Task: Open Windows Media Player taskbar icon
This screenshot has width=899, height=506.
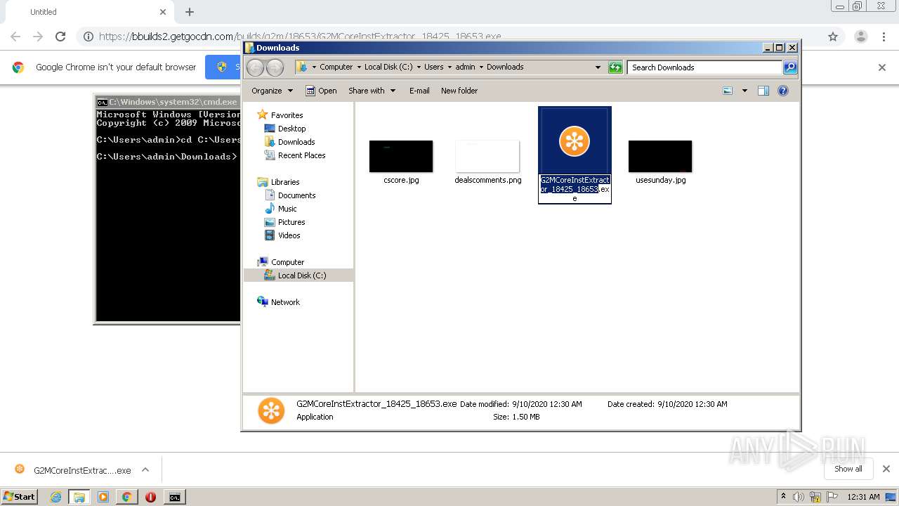Action: [x=103, y=497]
